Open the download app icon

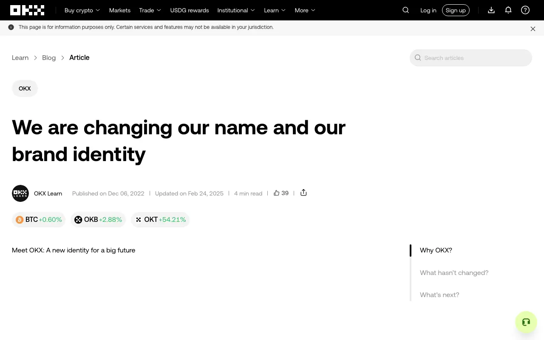[491, 10]
